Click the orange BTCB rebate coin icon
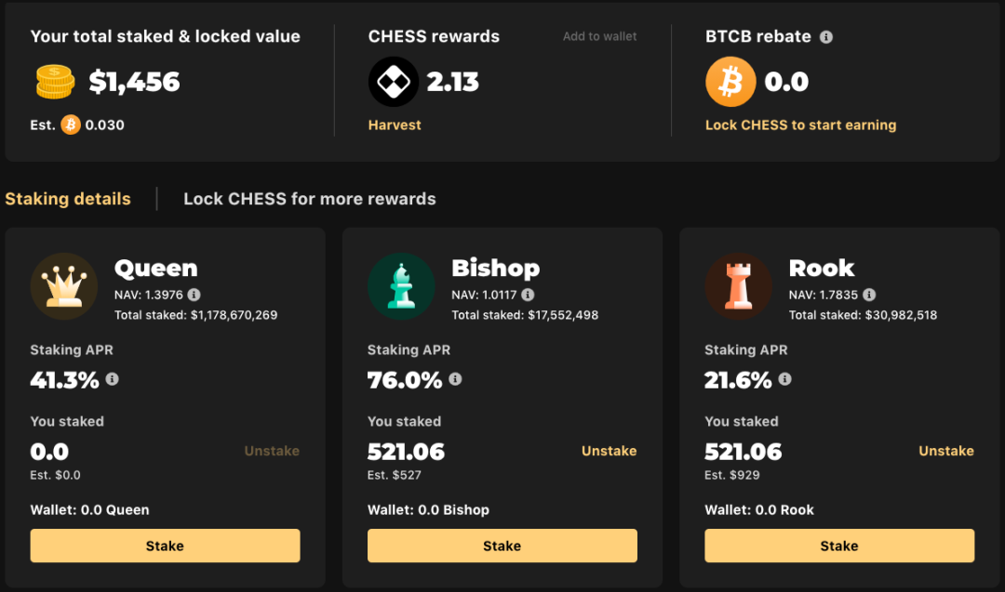Viewport: 1005px width, 592px height. [x=730, y=82]
